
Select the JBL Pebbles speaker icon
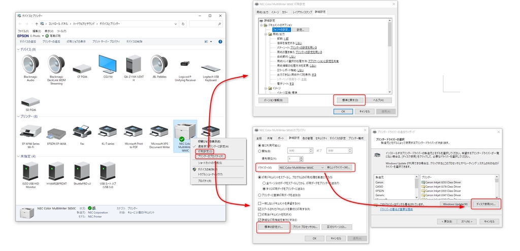[159, 64]
